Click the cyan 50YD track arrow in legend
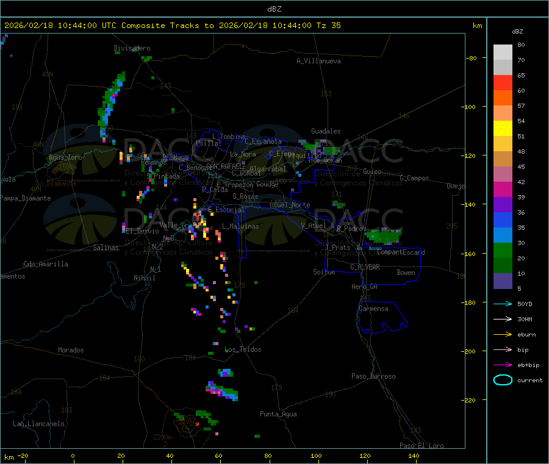This screenshot has width=549, height=464. click(503, 304)
